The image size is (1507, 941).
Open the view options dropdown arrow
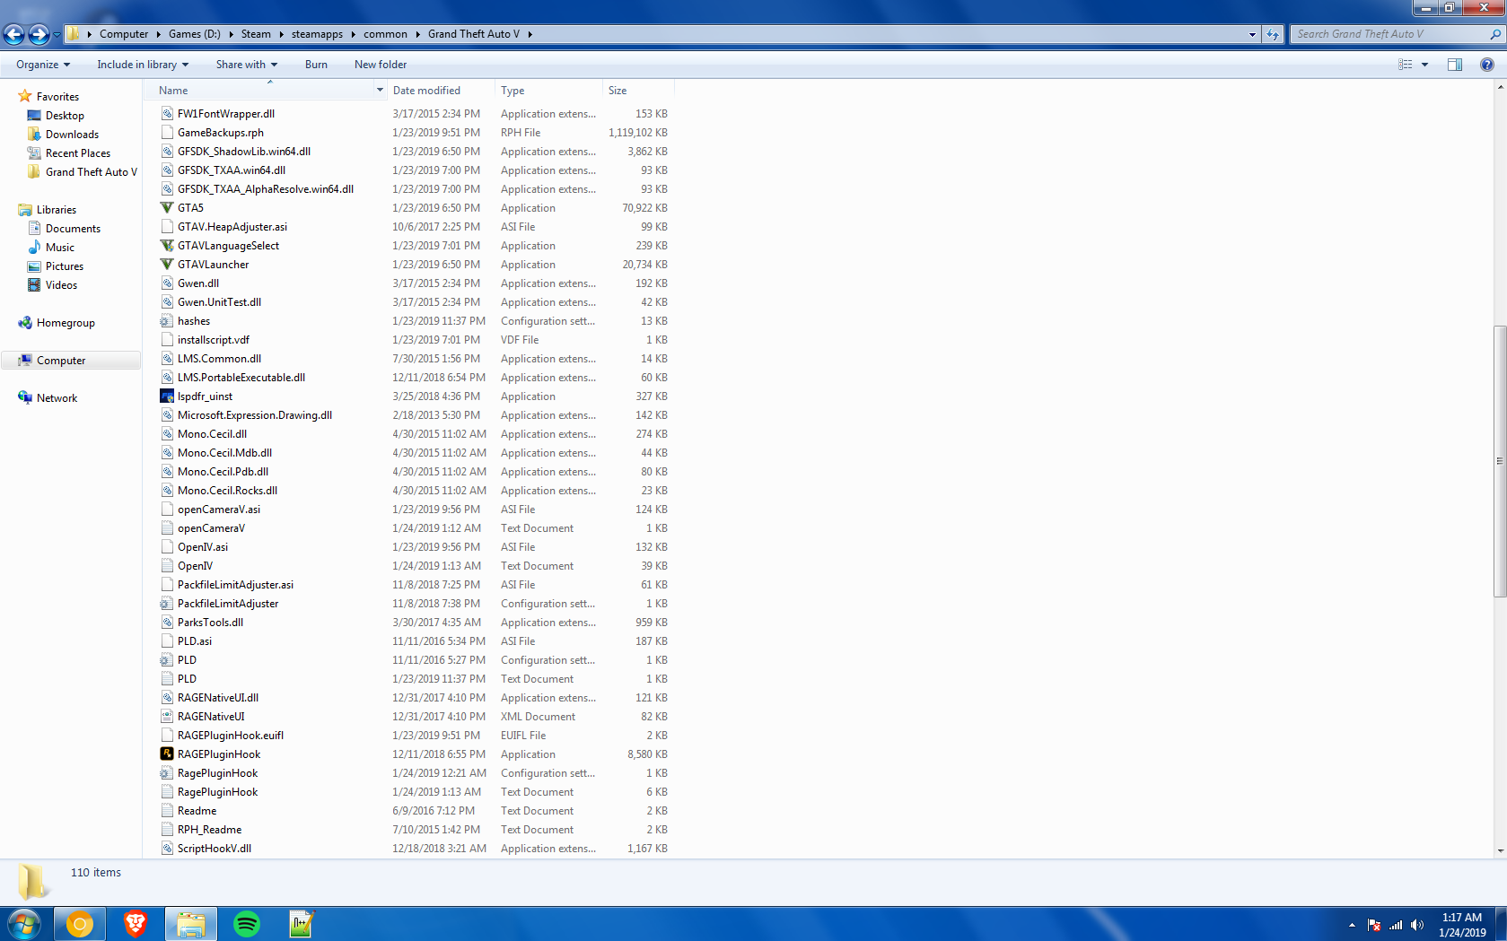[1424, 65]
